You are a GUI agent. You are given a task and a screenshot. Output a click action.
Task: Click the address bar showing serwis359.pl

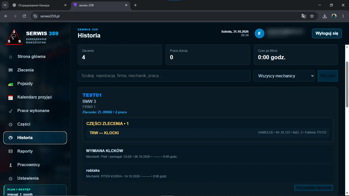169,16
